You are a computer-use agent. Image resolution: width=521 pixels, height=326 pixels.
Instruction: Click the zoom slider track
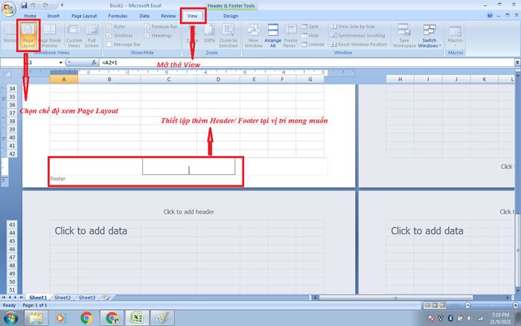[492, 305]
